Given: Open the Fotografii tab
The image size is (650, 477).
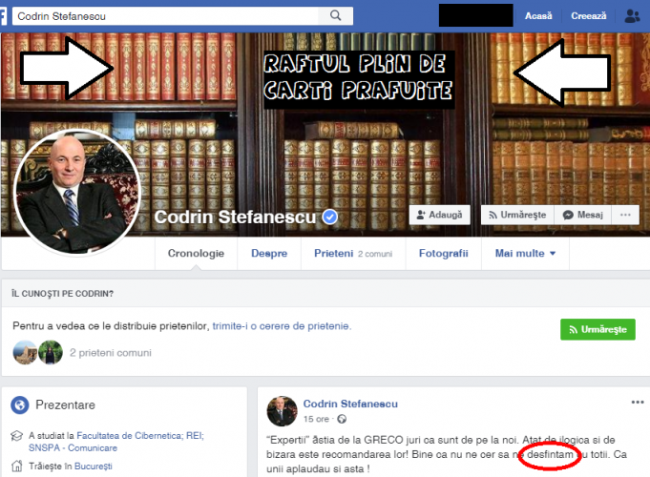Looking at the screenshot, I should pyautogui.click(x=443, y=253).
